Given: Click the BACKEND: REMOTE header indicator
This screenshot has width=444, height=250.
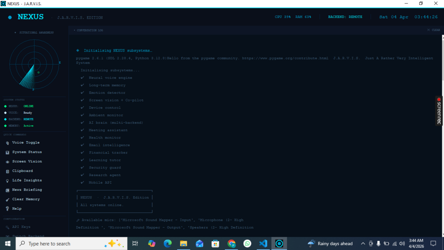Looking at the screenshot, I should pyautogui.click(x=345, y=17).
